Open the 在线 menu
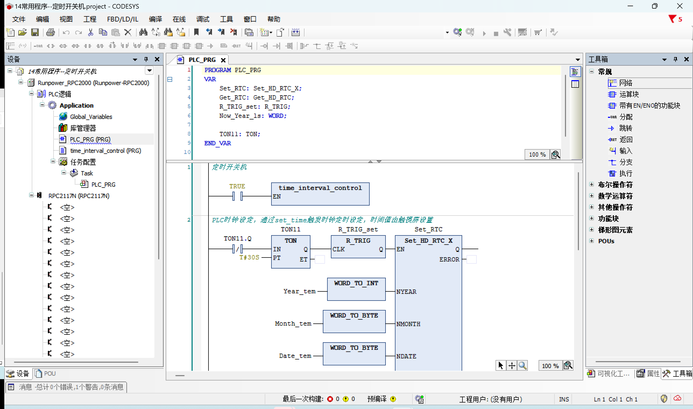Image resolution: width=693 pixels, height=409 pixels. click(x=179, y=19)
